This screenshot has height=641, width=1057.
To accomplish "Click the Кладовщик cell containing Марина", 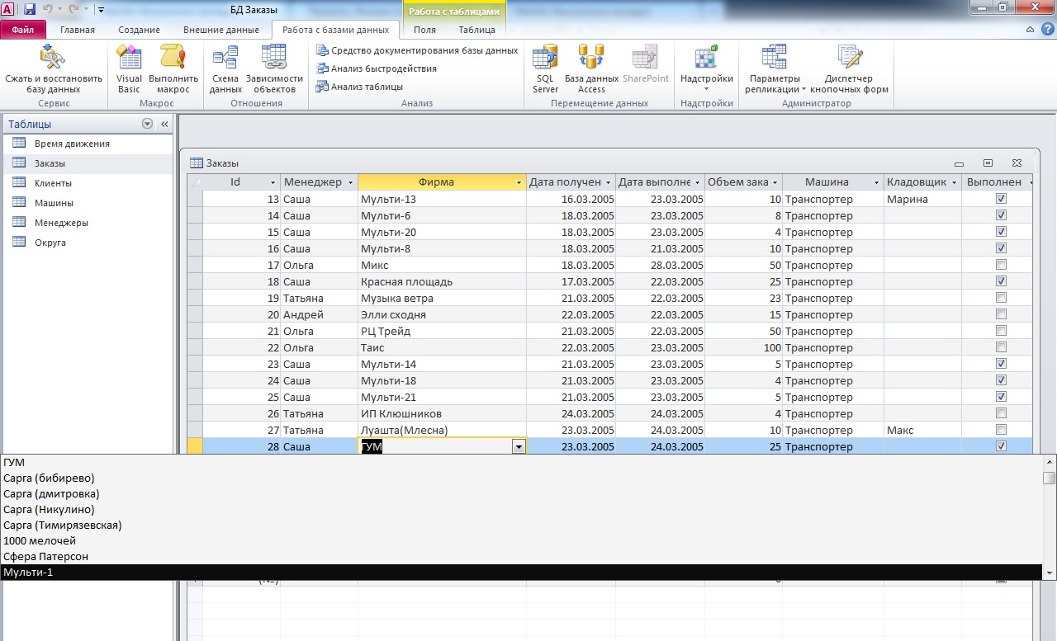I will 924,199.
